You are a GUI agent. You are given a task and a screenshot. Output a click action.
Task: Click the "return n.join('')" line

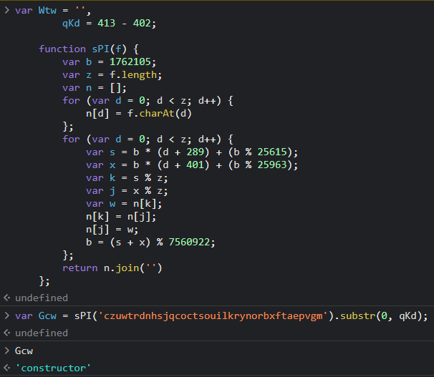tap(112, 268)
